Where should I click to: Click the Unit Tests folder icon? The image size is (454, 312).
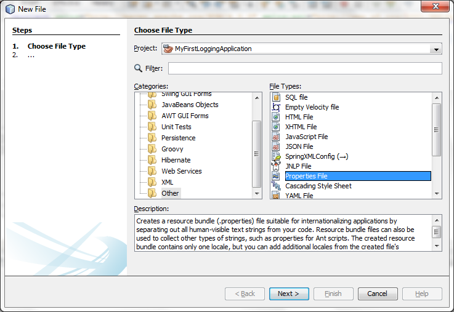click(x=152, y=127)
